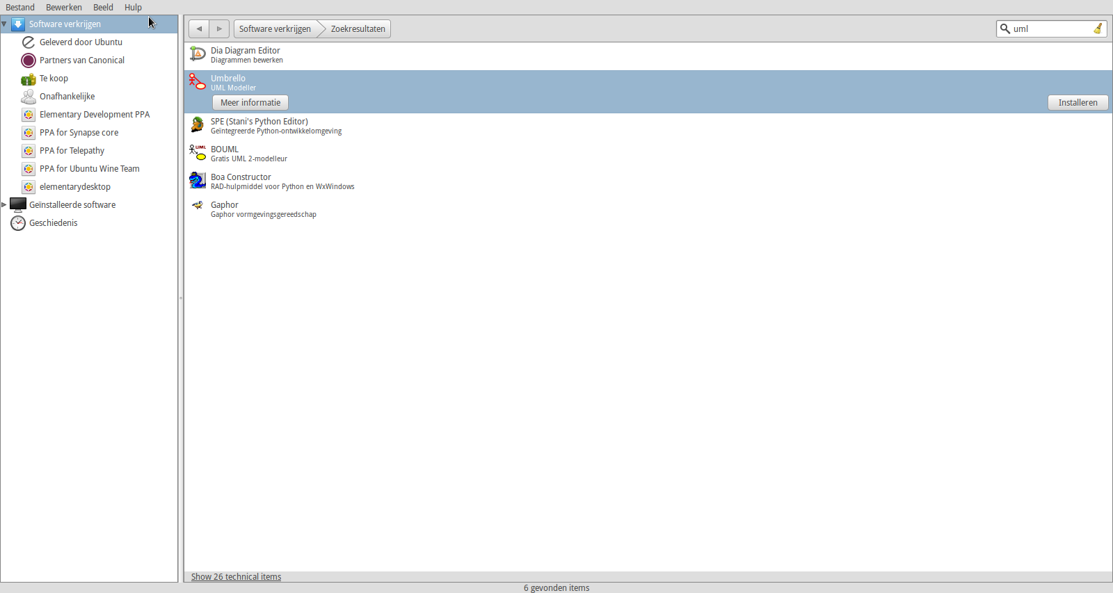This screenshot has height=593, width=1113.
Task: Go forward with the right arrow button
Action: click(x=219, y=29)
